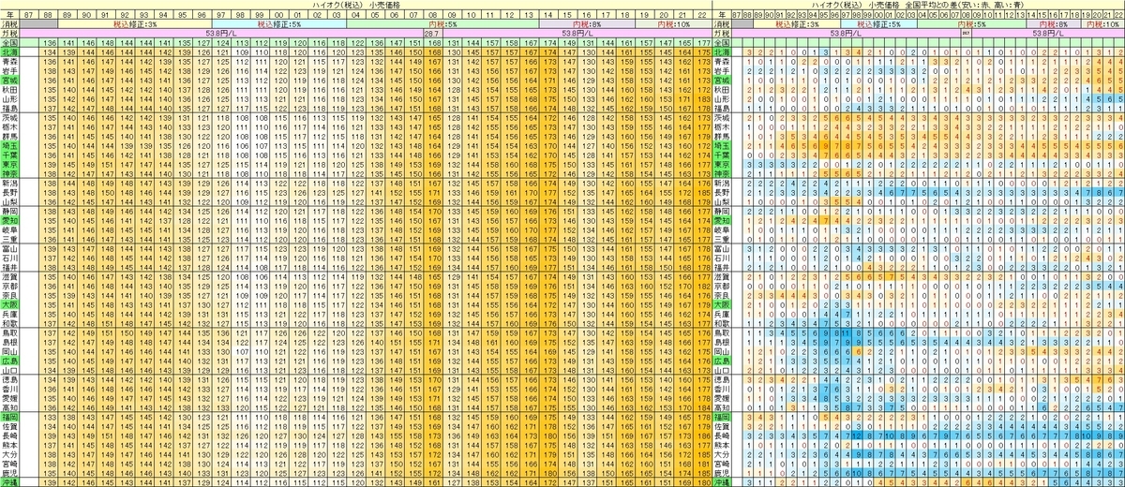This screenshot has width=1125, height=487.
Task: Click the 内税:10% cell in difference table
Action: click(1102, 22)
